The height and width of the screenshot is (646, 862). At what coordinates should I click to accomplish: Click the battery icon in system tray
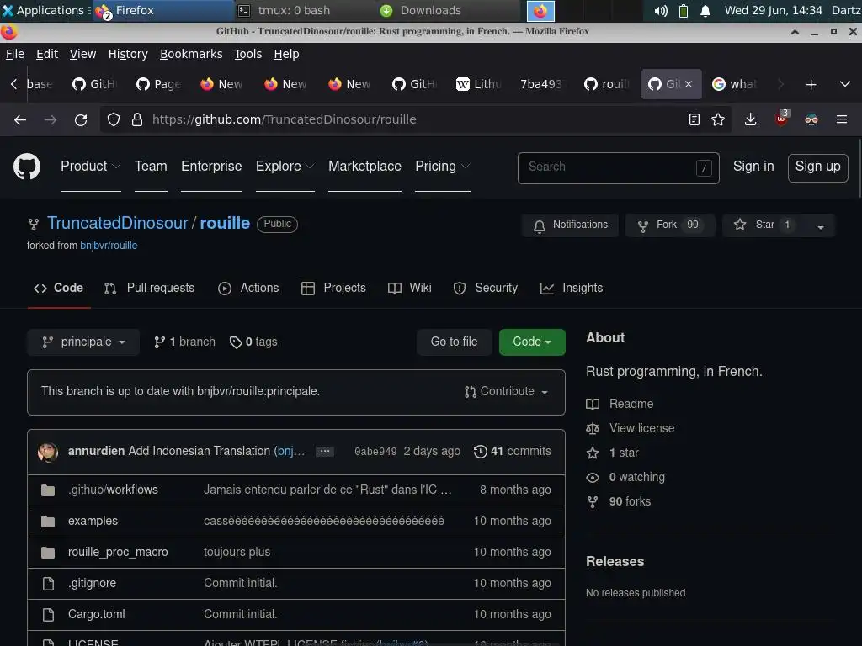point(684,10)
